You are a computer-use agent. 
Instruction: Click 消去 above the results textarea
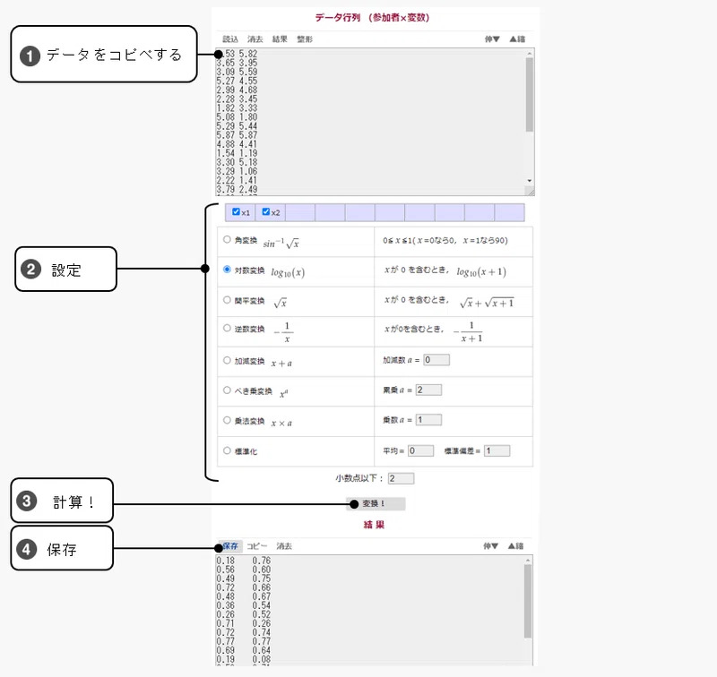coord(284,546)
